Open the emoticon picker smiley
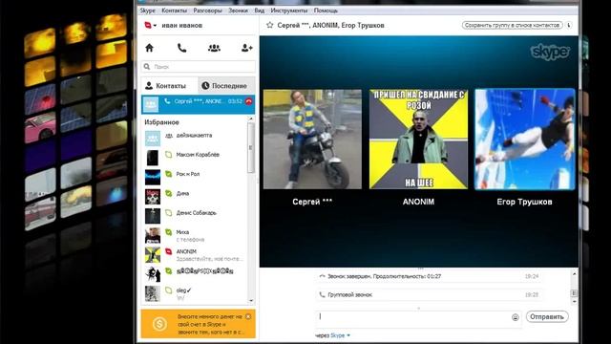 point(516,317)
